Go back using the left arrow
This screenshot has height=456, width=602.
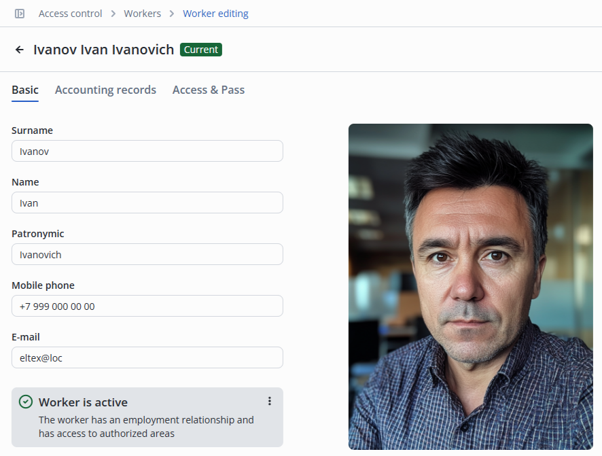click(20, 50)
